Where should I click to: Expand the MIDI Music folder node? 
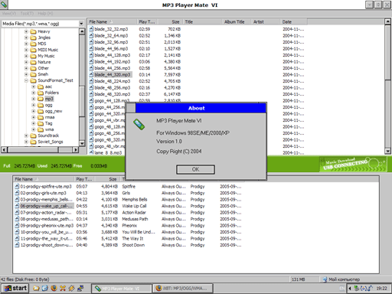(x=26, y=50)
